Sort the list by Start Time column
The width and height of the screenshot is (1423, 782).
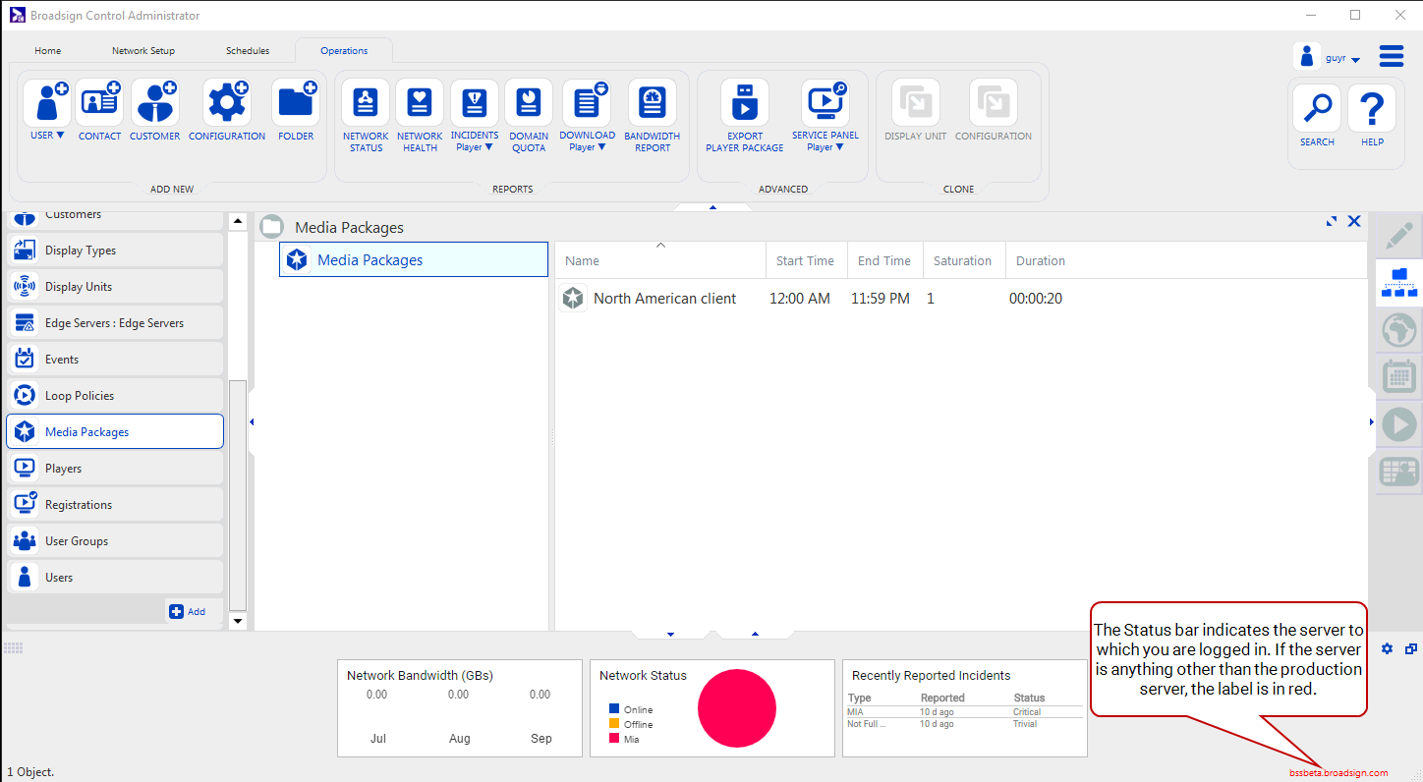(x=806, y=260)
